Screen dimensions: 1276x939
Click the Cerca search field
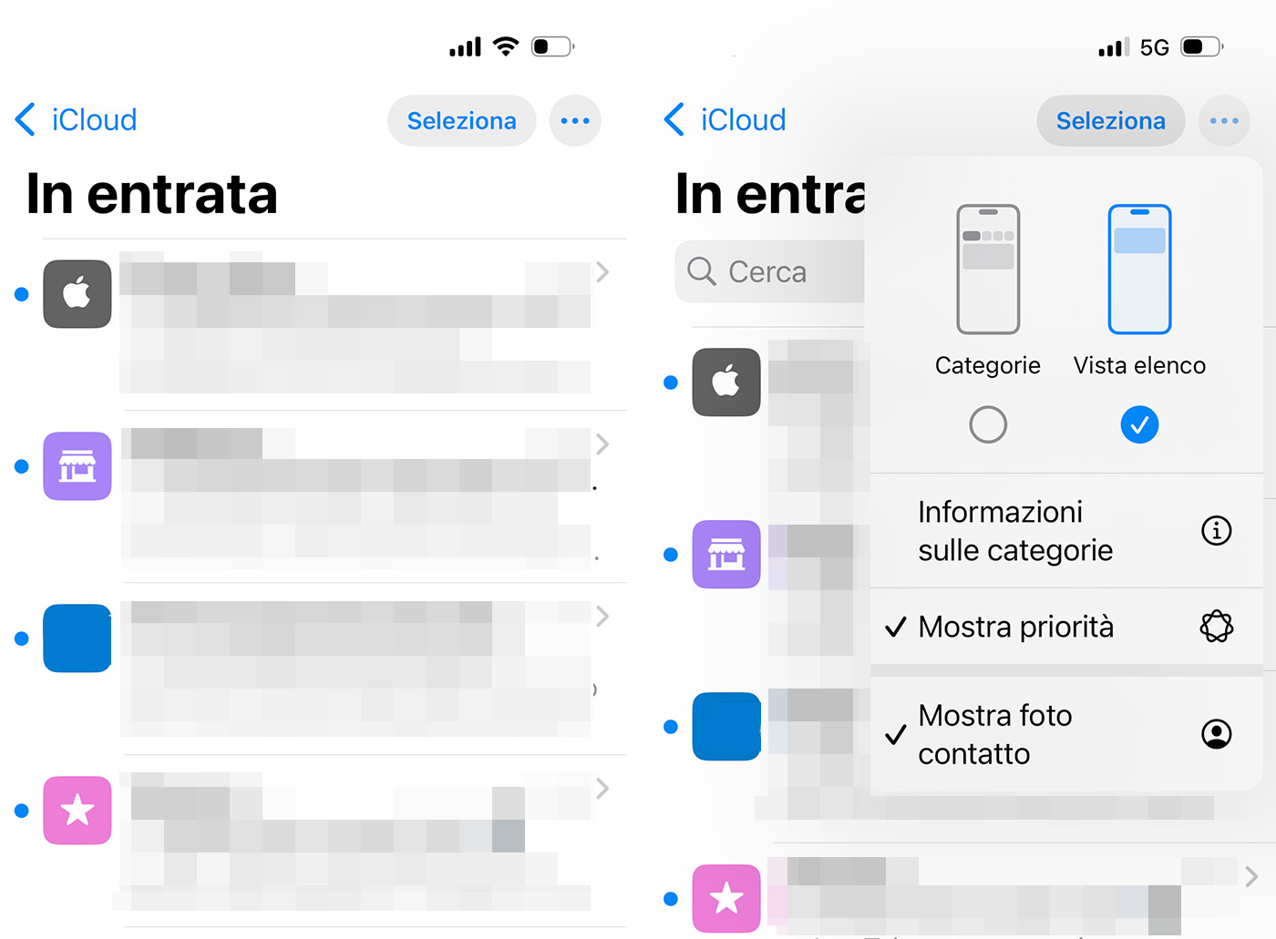click(770, 271)
